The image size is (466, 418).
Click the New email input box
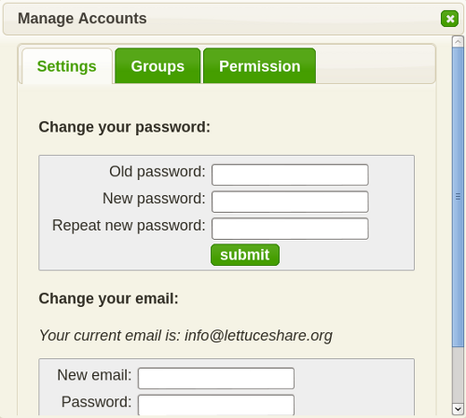[x=216, y=378]
